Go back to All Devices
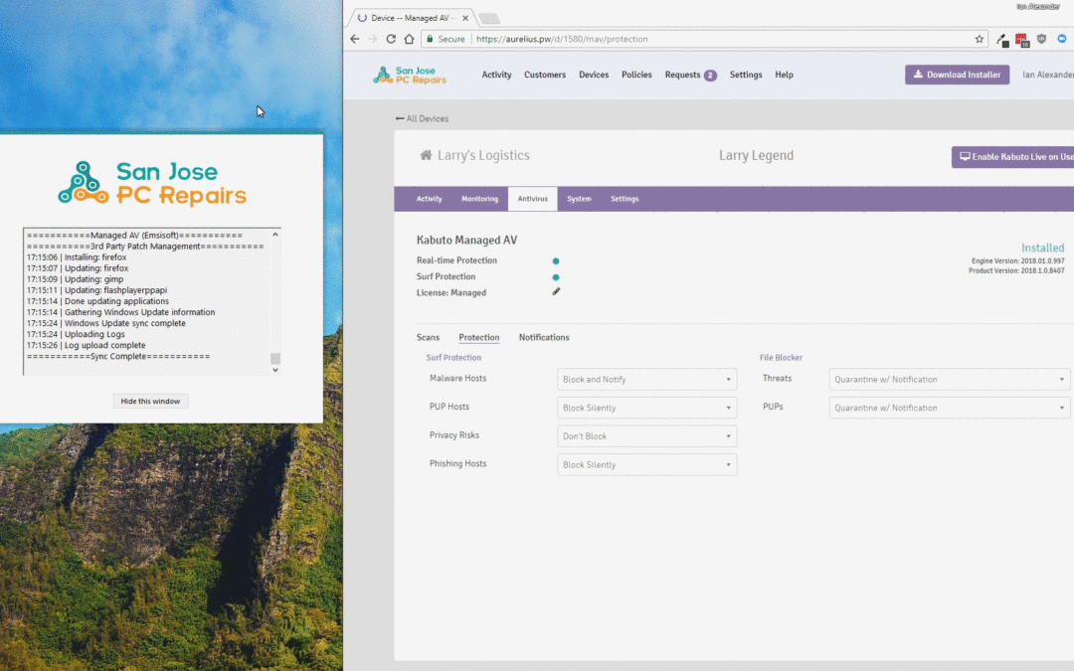Image resolution: width=1074 pixels, height=671 pixels. coord(422,118)
